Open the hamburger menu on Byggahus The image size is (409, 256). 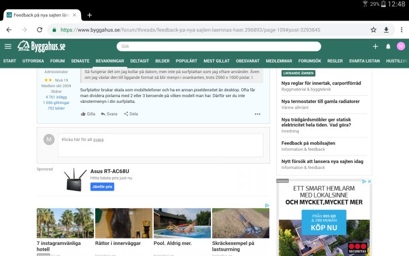coord(8,46)
